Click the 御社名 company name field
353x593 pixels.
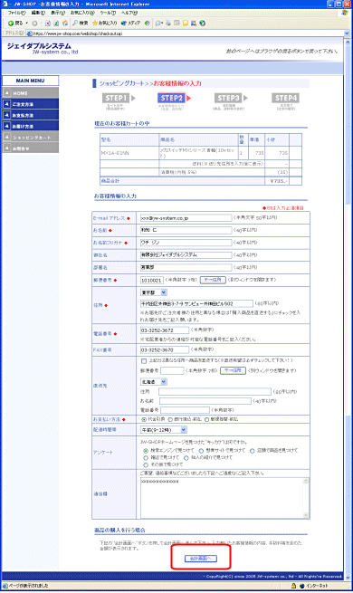pos(186,255)
